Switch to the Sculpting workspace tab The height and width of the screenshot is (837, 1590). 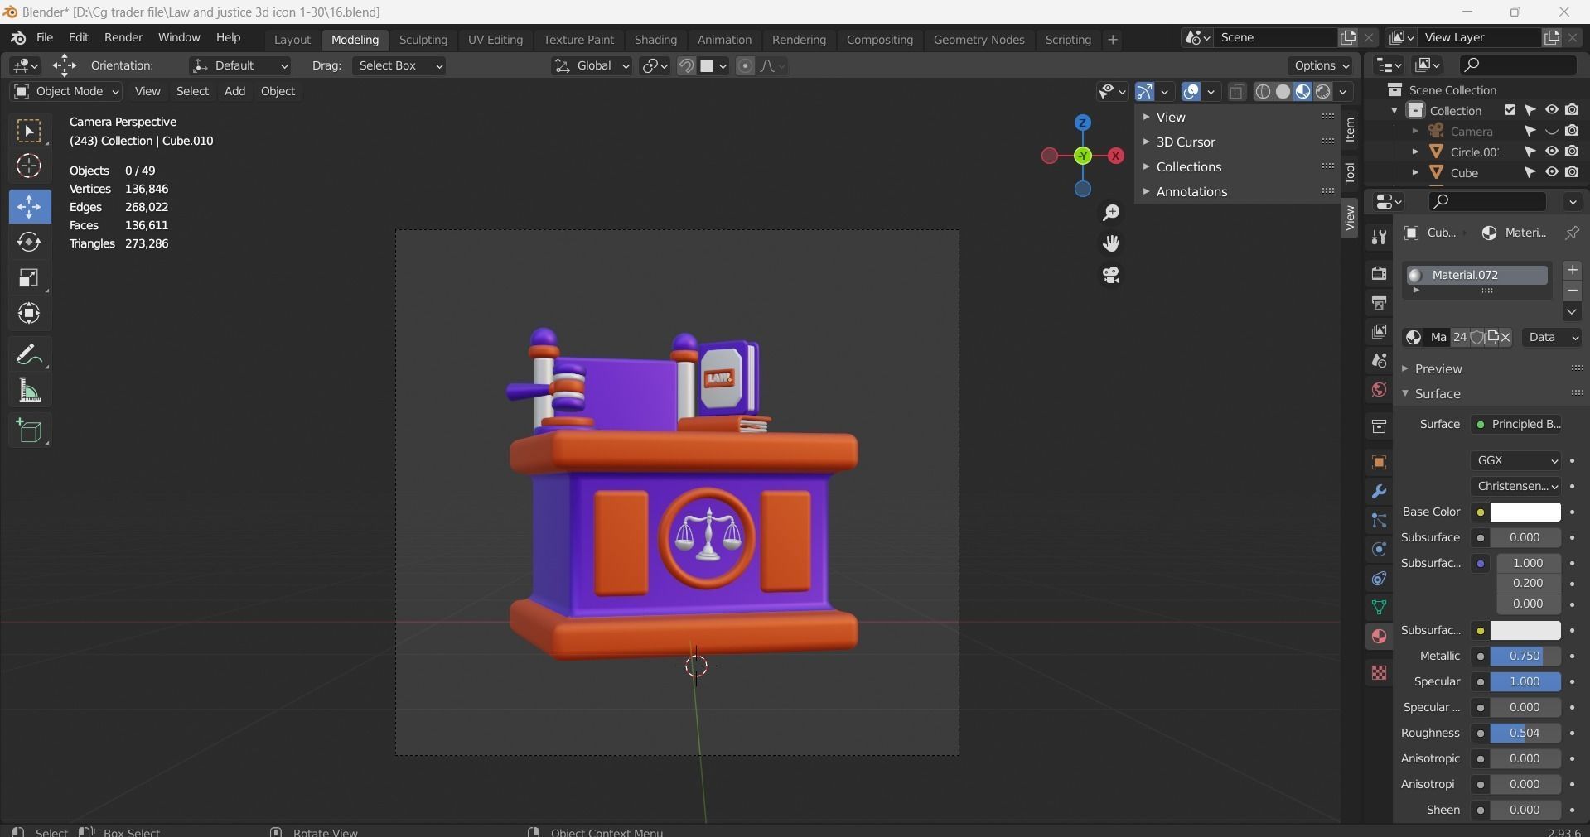tap(423, 40)
